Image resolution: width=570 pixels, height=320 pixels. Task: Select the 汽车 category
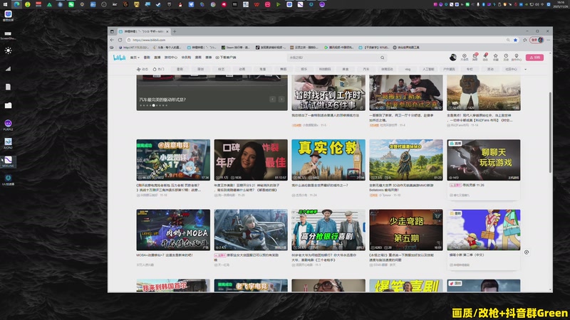coord(366,69)
